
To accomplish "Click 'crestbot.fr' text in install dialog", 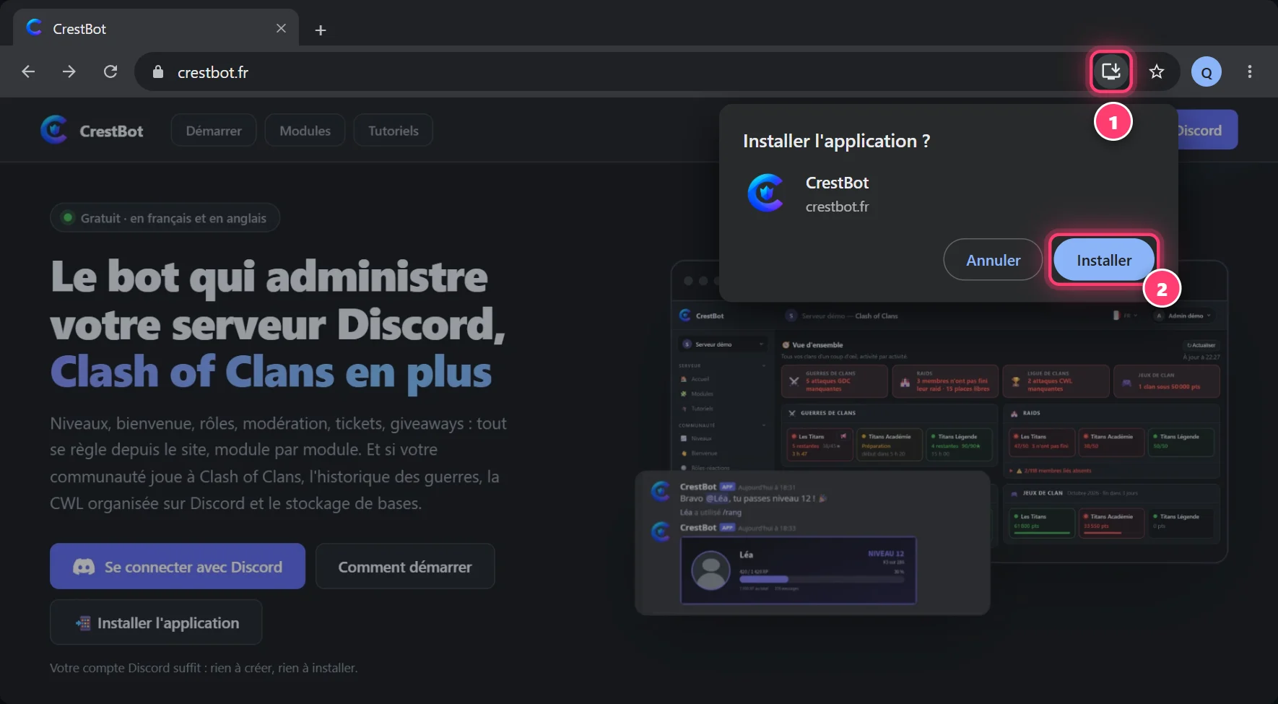I will [x=837, y=207].
